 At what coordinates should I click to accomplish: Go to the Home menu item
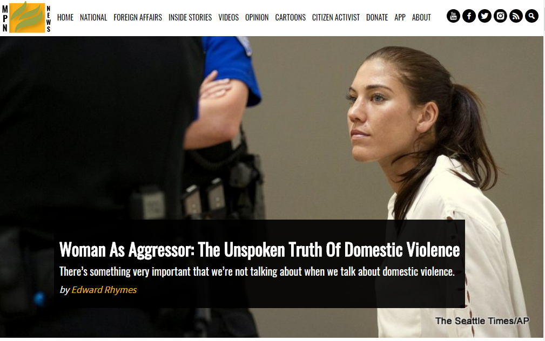point(65,17)
